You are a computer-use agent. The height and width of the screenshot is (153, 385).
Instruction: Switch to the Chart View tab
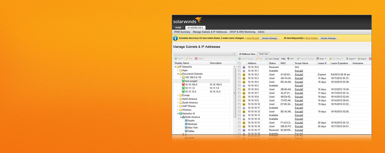tap(264, 54)
